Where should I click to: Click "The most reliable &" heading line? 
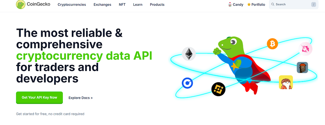pos(69,33)
